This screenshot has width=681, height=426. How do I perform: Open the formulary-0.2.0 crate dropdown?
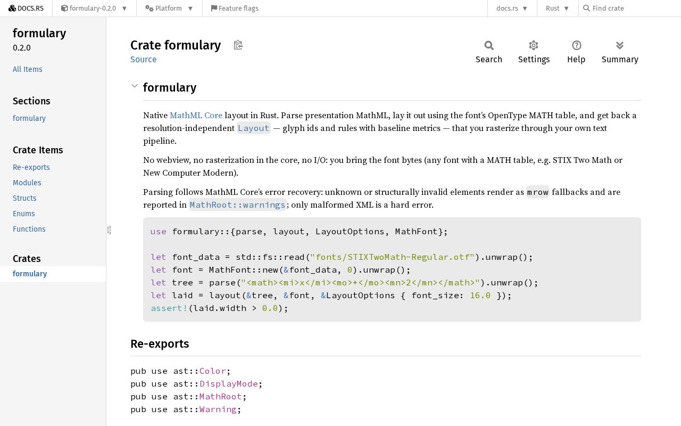pyautogui.click(x=94, y=8)
